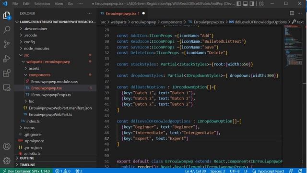Open the overflow menu ellipsis in menu bar
The image size is (307, 173).
(x=81, y=4)
